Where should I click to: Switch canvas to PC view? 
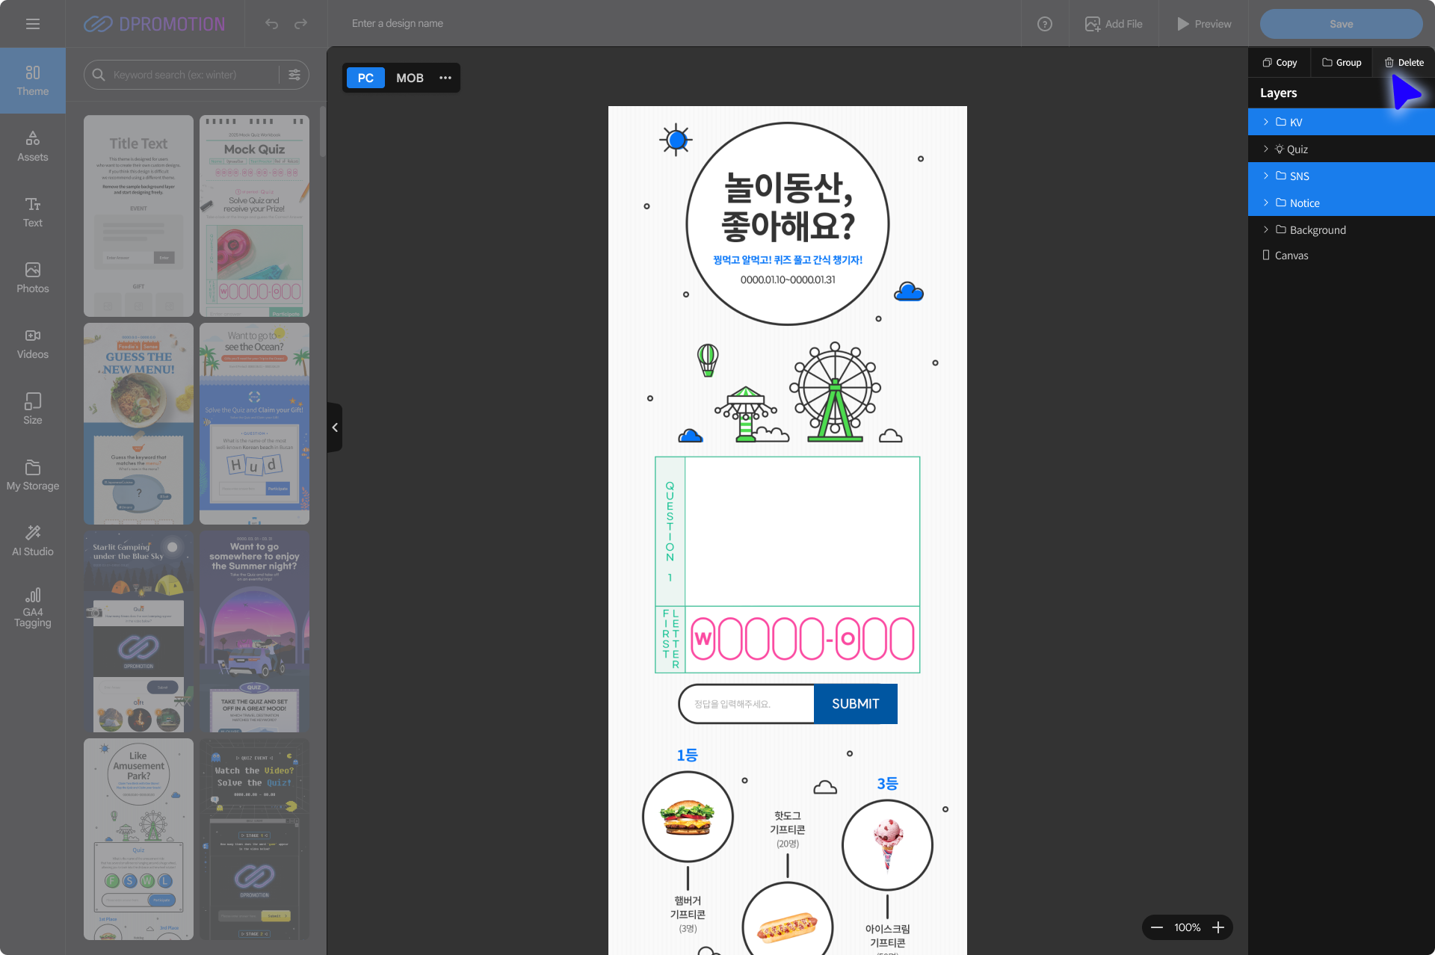(365, 78)
